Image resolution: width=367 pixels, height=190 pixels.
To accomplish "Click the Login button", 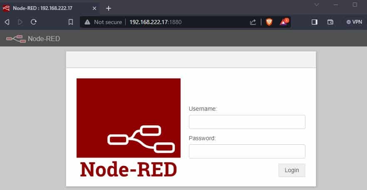I will (292, 170).
